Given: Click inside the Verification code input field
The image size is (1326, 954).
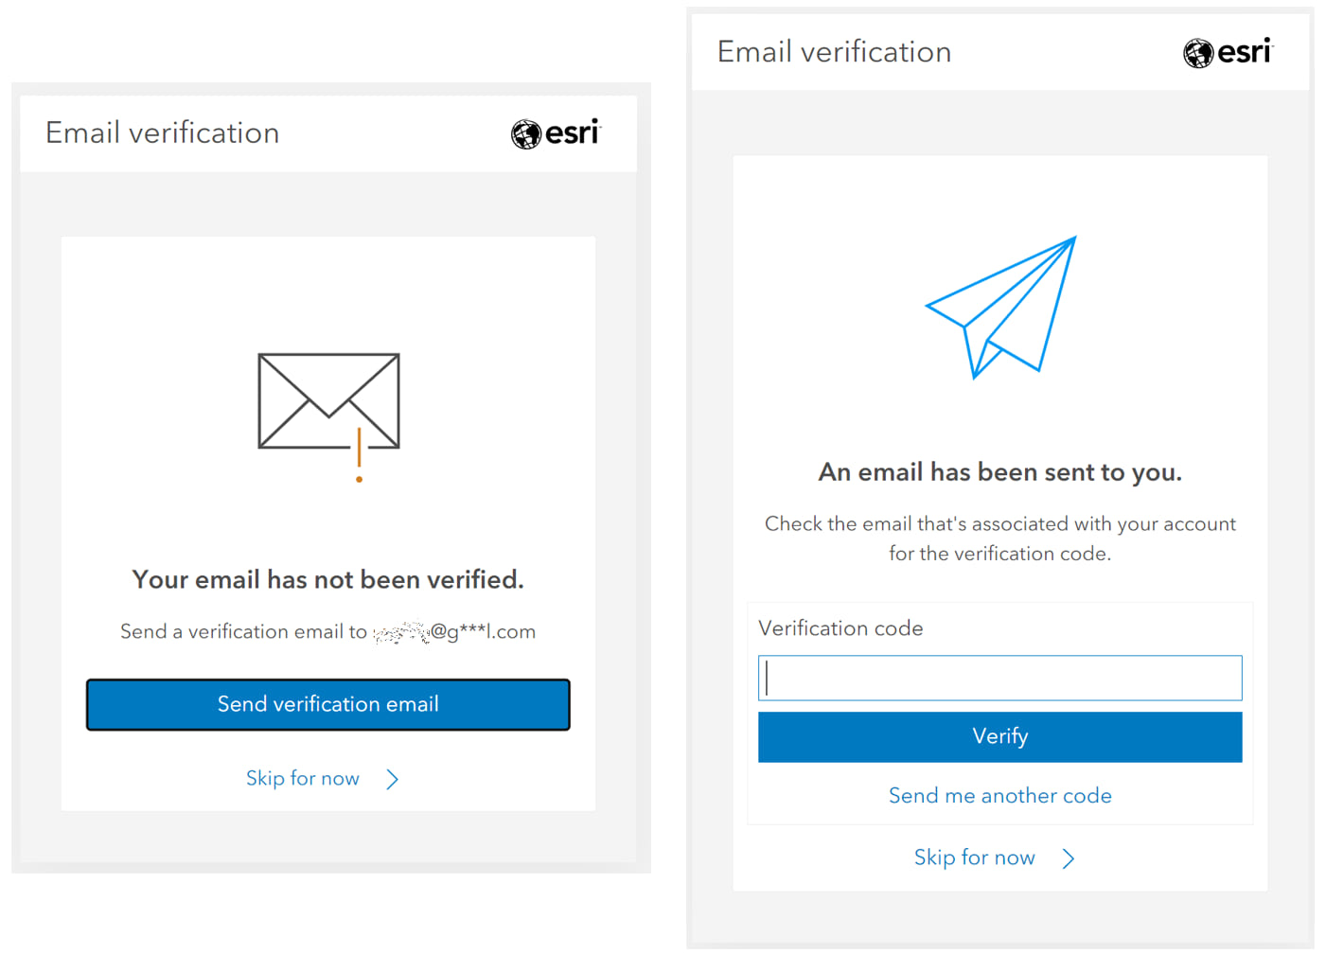Looking at the screenshot, I should (x=999, y=678).
